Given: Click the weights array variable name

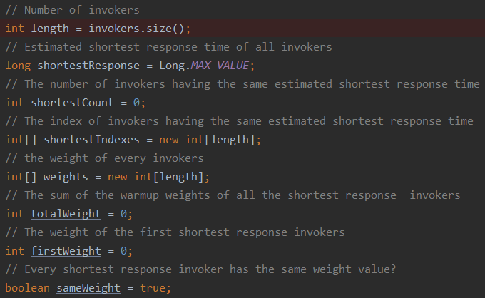Looking at the screenshot, I should [66, 177].
